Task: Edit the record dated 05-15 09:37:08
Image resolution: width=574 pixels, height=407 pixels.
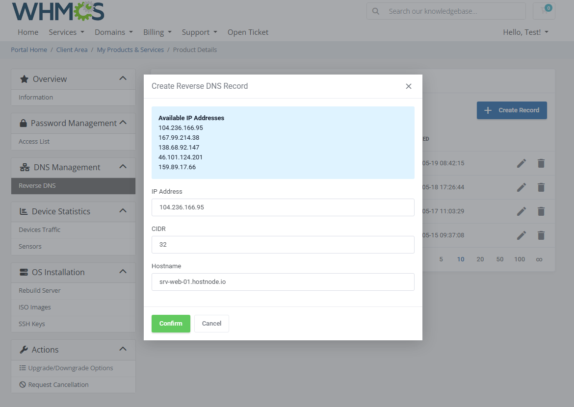Action: click(x=522, y=235)
